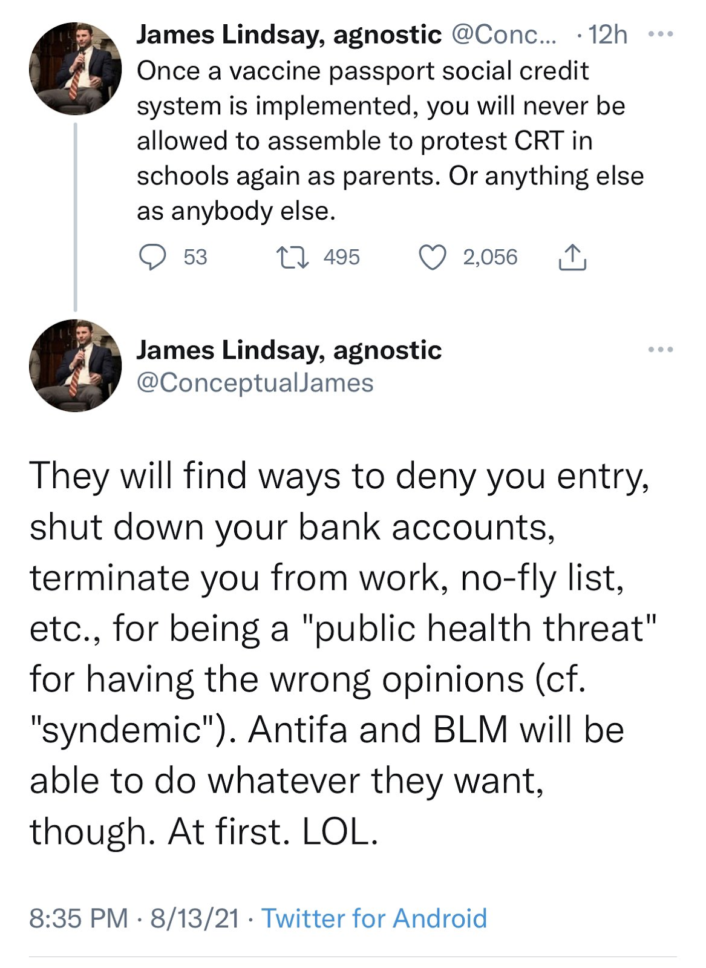Click the display name above @ConceptualJames
The image size is (706, 968).
point(289,350)
